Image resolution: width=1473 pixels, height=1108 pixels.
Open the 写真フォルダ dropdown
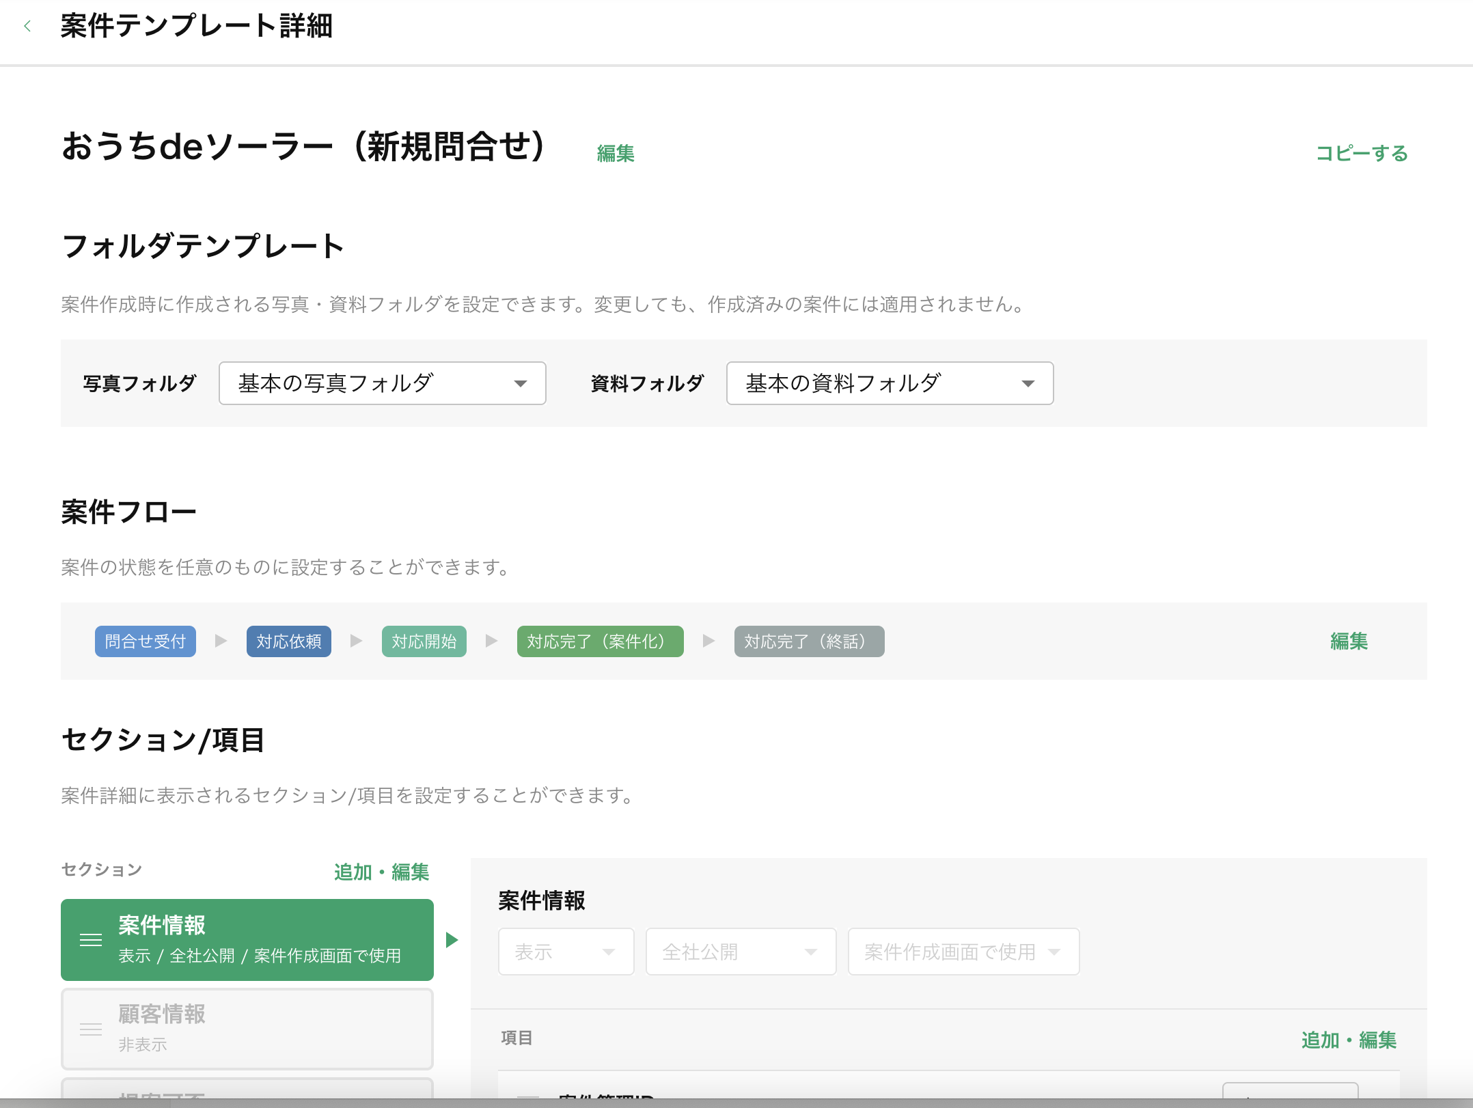point(382,383)
